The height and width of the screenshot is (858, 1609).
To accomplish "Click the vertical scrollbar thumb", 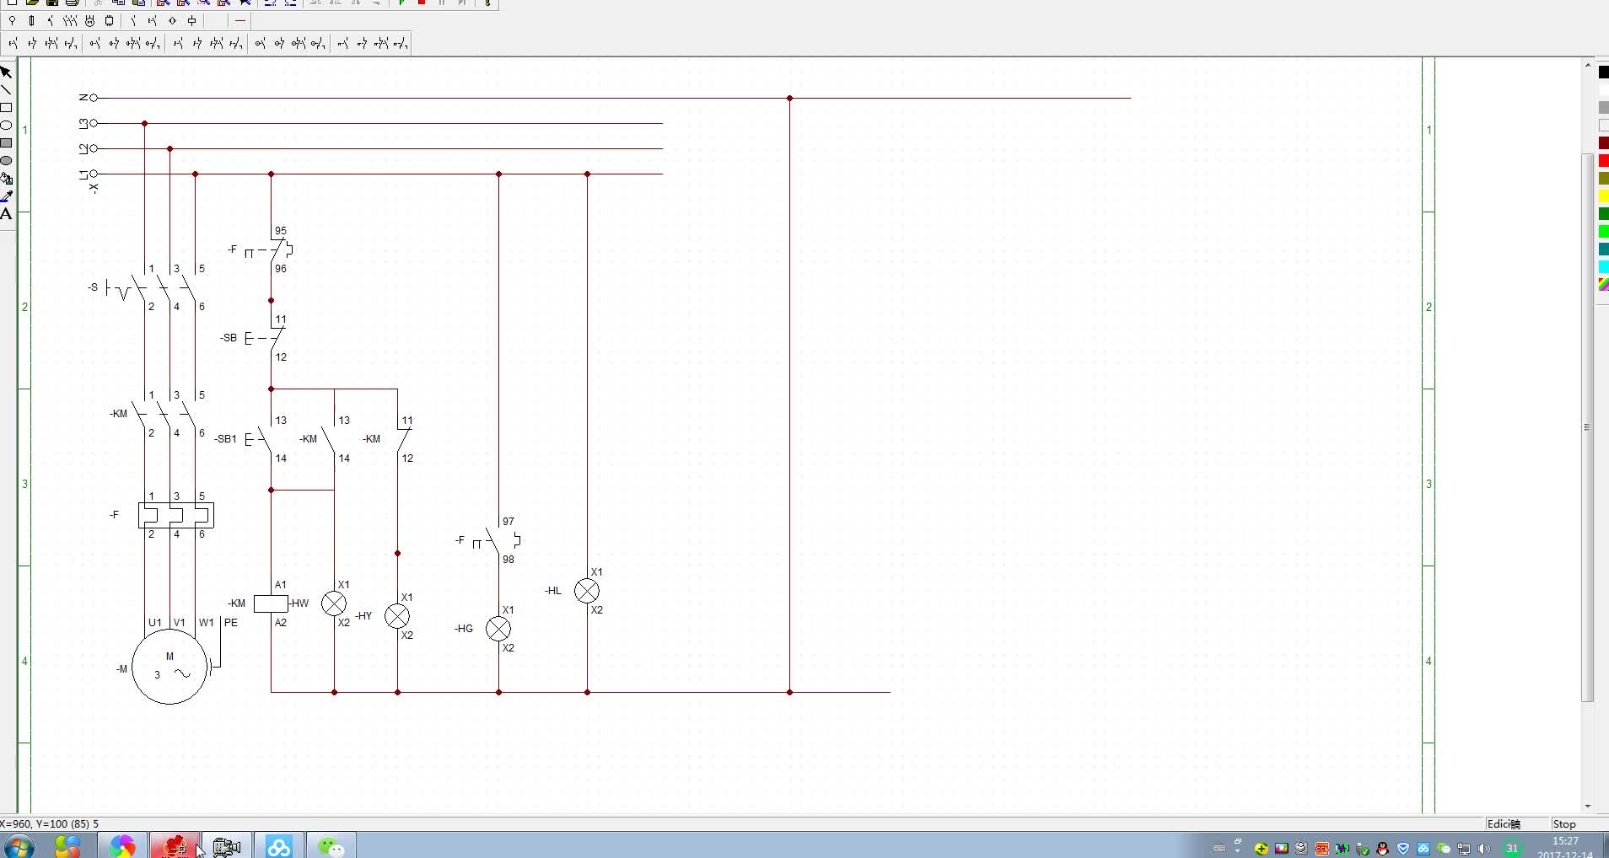I will pos(1587,427).
